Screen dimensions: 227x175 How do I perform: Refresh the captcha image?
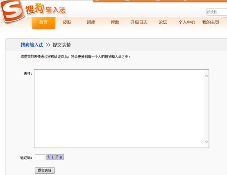click(x=55, y=157)
